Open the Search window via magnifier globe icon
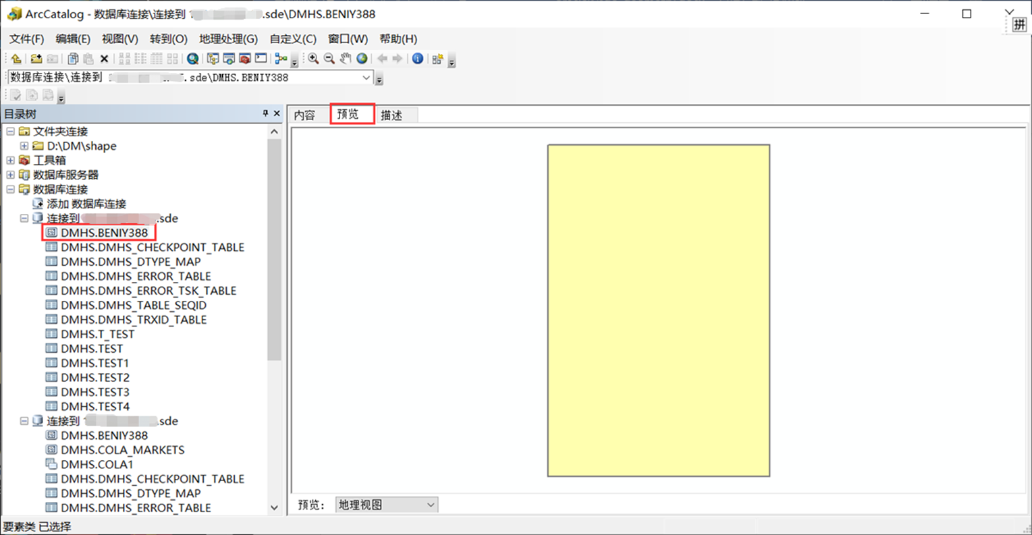The width and height of the screenshot is (1032, 535). tap(192, 59)
